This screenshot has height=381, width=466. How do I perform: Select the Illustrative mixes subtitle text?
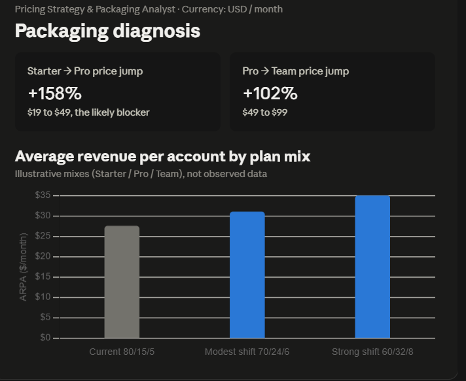coord(141,174)
